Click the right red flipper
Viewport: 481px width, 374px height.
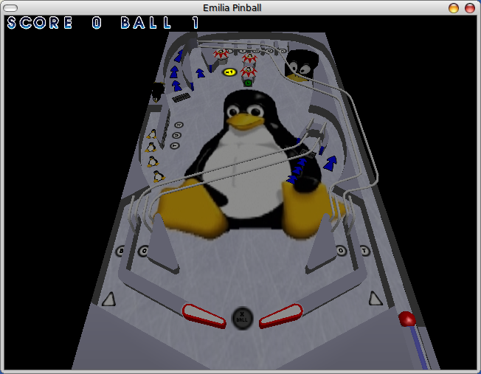tap(281, 315)
